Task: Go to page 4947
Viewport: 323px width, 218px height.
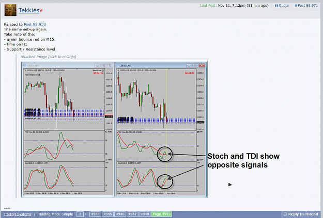Action: pyautogui.click(x=132, y=214)
